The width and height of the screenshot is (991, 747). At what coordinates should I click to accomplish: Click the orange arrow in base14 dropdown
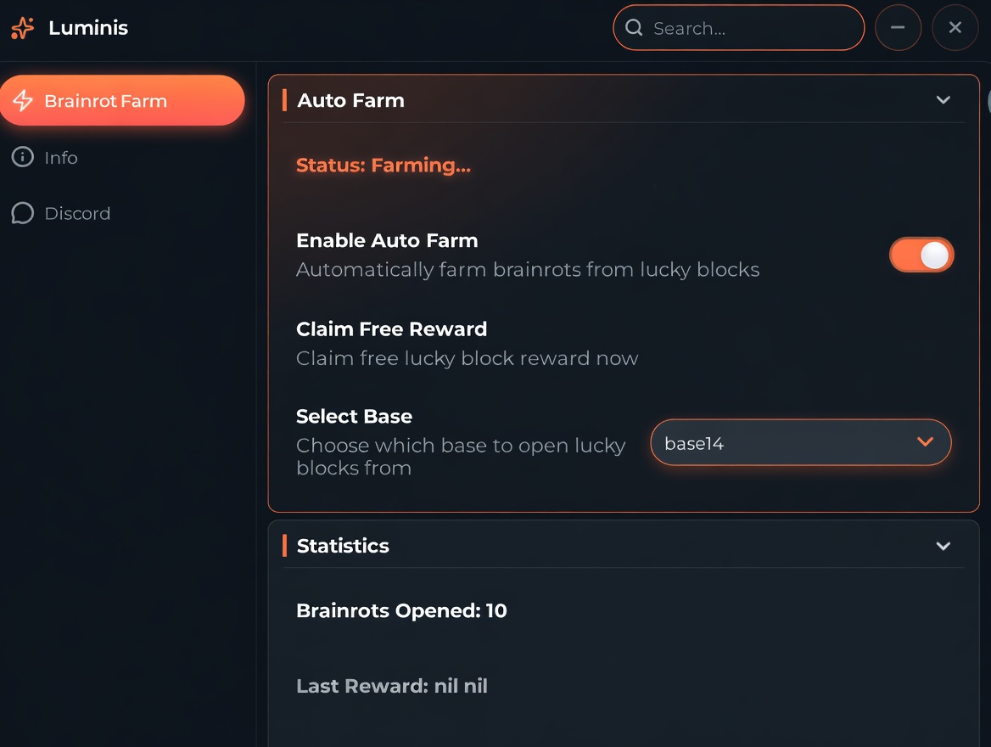pyautogui.click(x=925, y=442)
